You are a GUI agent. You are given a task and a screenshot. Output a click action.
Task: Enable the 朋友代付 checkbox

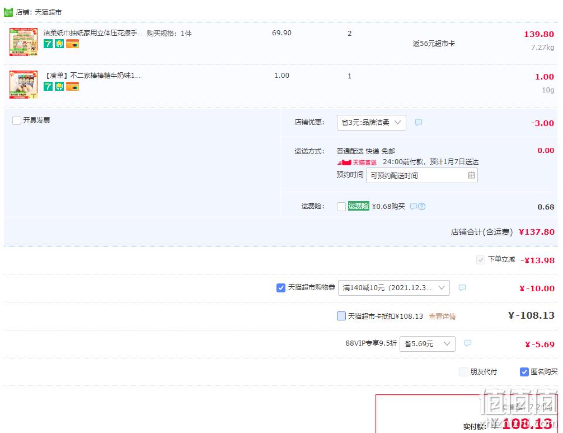point(464,371)
